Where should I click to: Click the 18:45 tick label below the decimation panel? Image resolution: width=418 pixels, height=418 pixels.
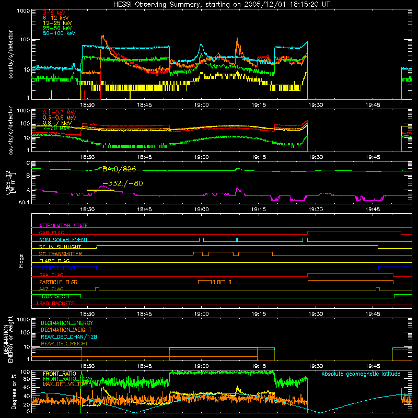145,366
